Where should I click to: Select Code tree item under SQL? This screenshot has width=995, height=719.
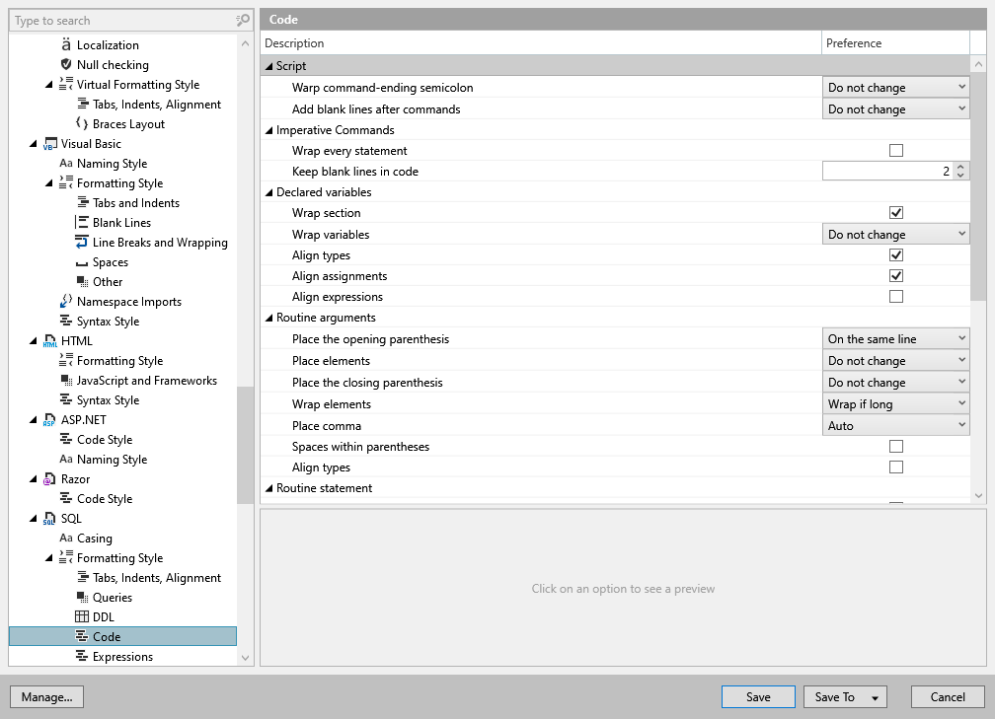[122, 636]
